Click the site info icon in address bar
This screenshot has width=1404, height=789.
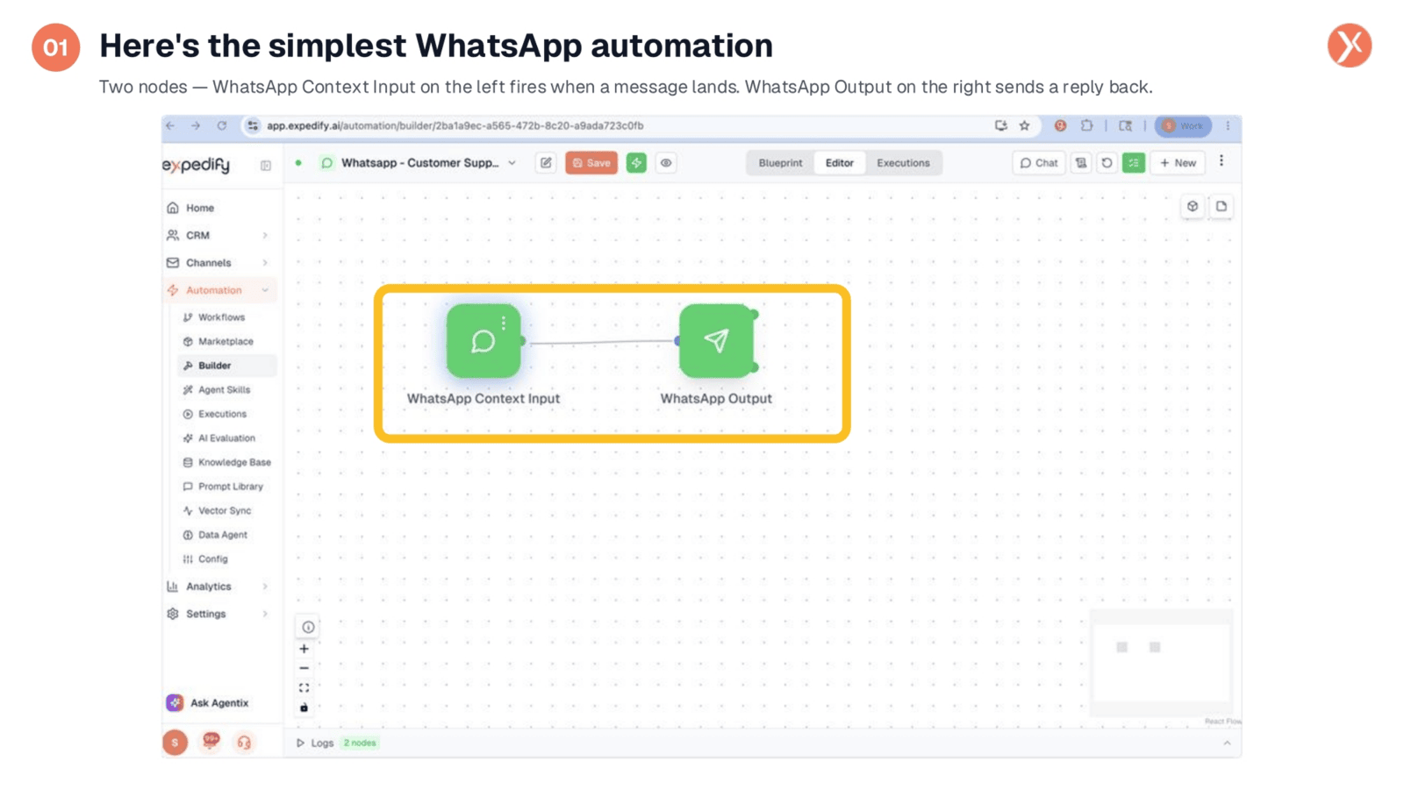tap(253, 125)
